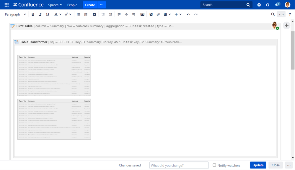Outdent the current line

click(x=103, y=14)
